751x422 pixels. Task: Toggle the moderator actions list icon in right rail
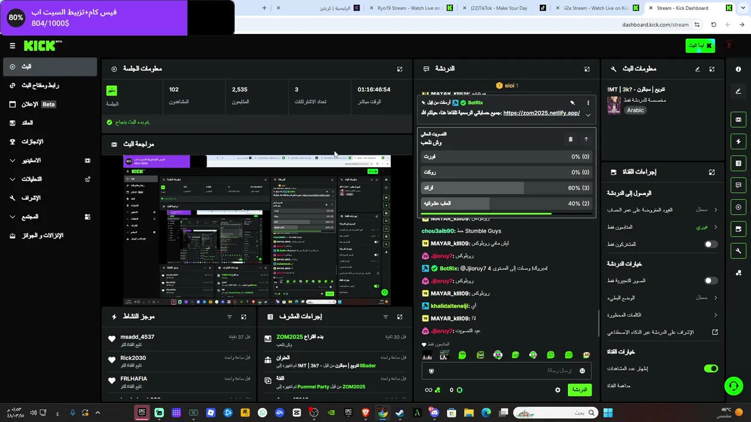pyautogui.click(x=738, y=163)
